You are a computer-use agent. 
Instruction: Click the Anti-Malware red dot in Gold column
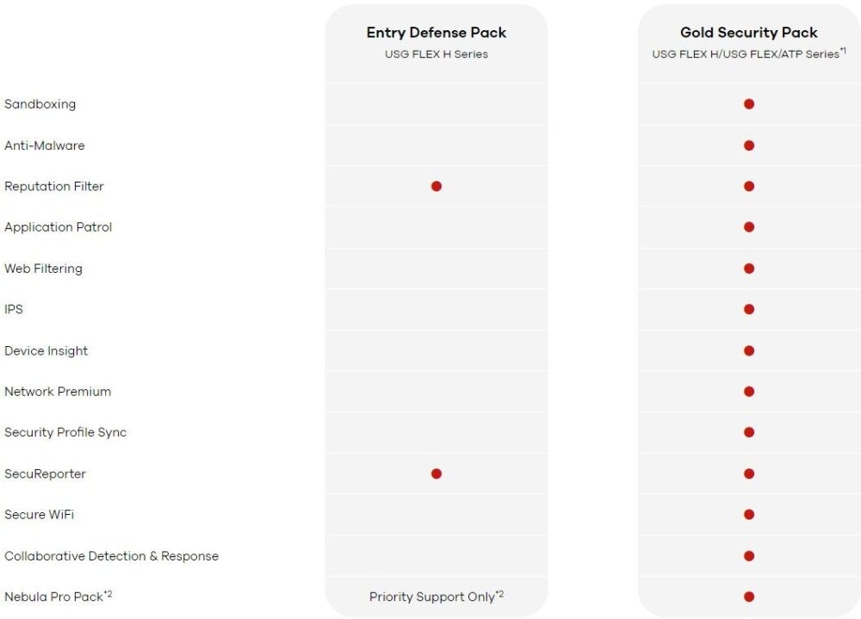[x=748, y=145]
